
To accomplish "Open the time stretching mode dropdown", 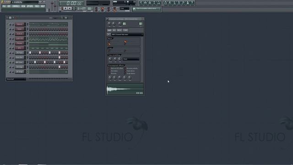I will (x=131, y=59).
